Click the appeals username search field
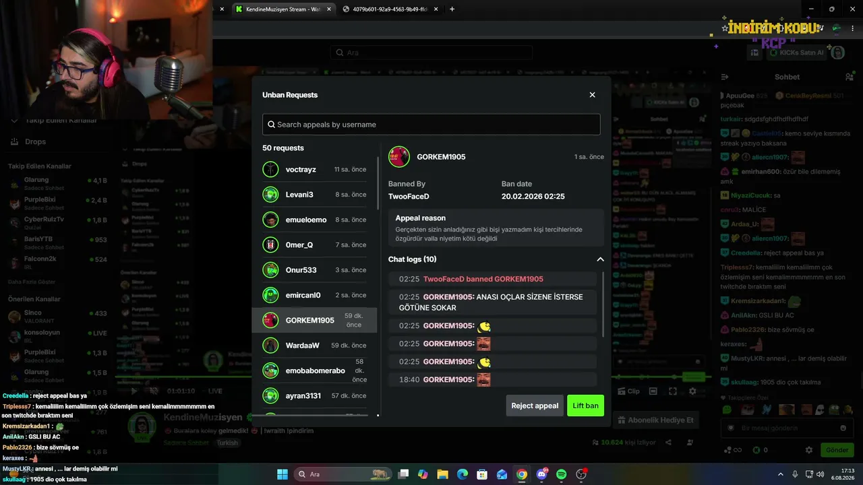Screen dimensions: 863x485 click(x=431, y=125)
